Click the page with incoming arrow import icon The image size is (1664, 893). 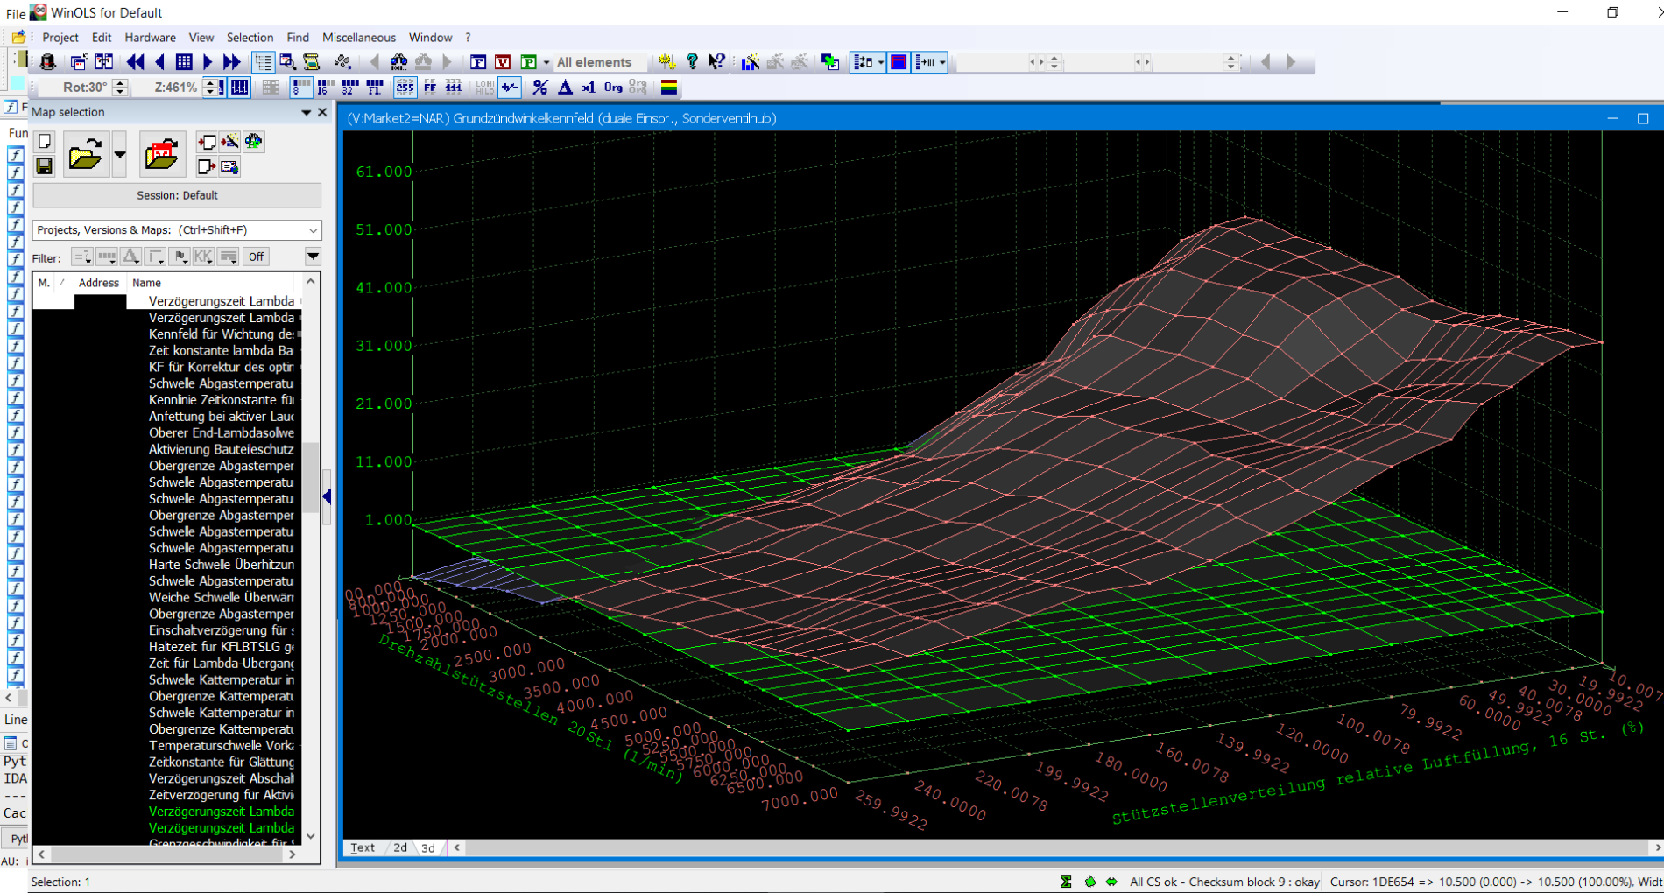pyautogui.click(x=207, y=142)
